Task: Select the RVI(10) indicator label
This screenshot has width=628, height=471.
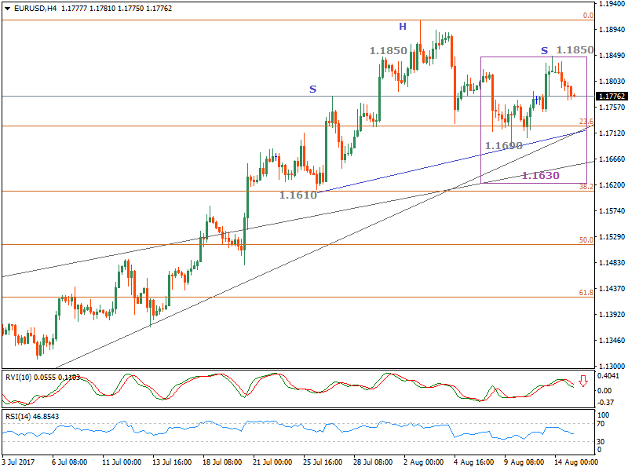Action: pos(19,378)
